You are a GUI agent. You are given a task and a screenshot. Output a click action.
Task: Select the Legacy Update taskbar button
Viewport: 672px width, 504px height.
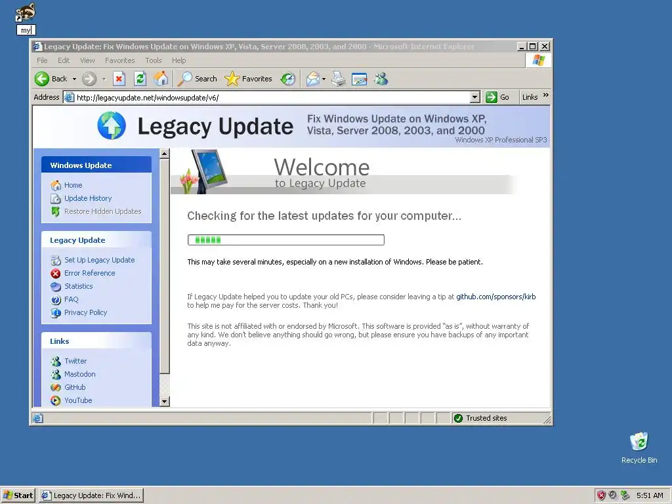click(x=91, y=495)
